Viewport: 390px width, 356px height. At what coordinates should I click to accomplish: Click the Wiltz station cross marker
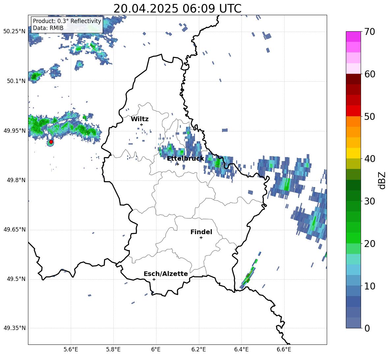[142, 124]
